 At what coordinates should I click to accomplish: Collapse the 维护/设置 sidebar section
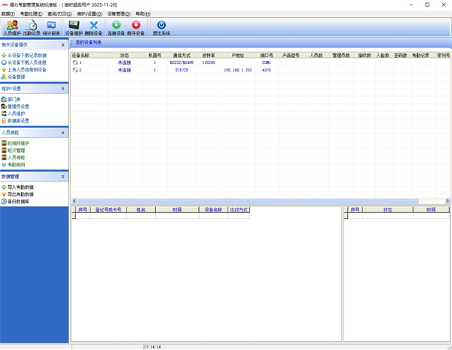63,89
